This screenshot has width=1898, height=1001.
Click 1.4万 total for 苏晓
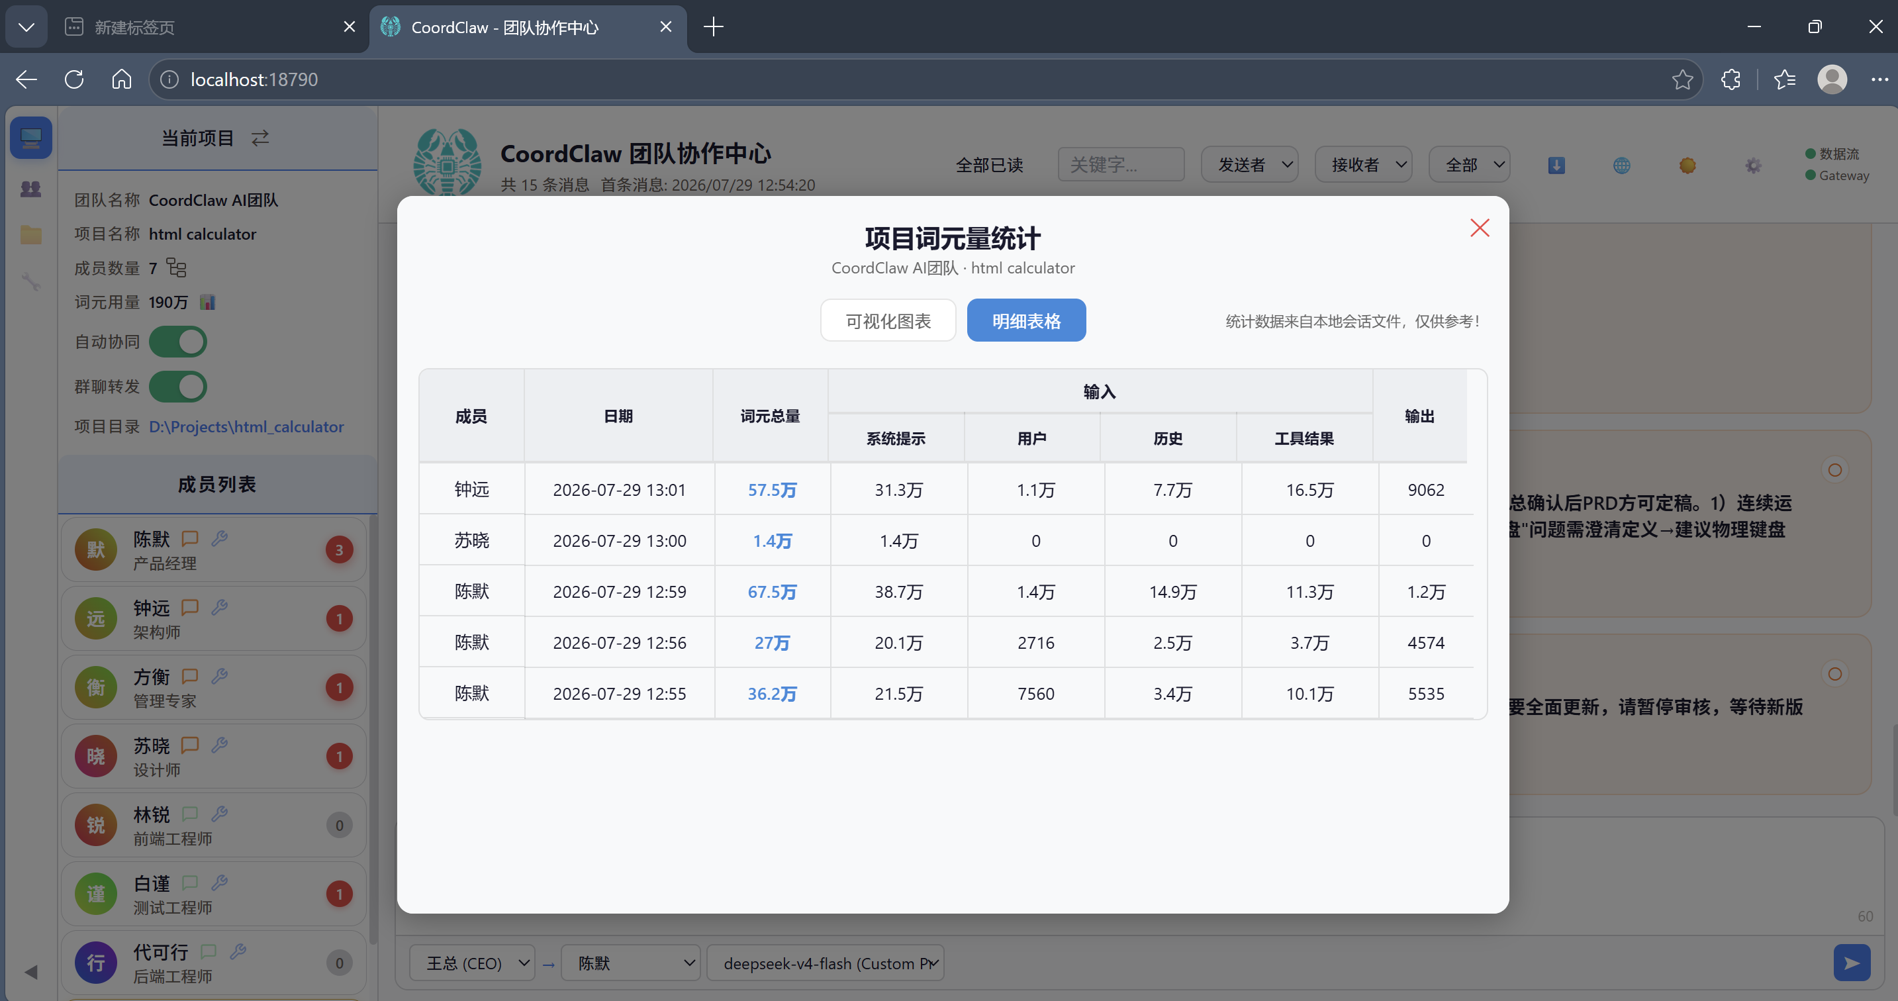tap(771, 541)
